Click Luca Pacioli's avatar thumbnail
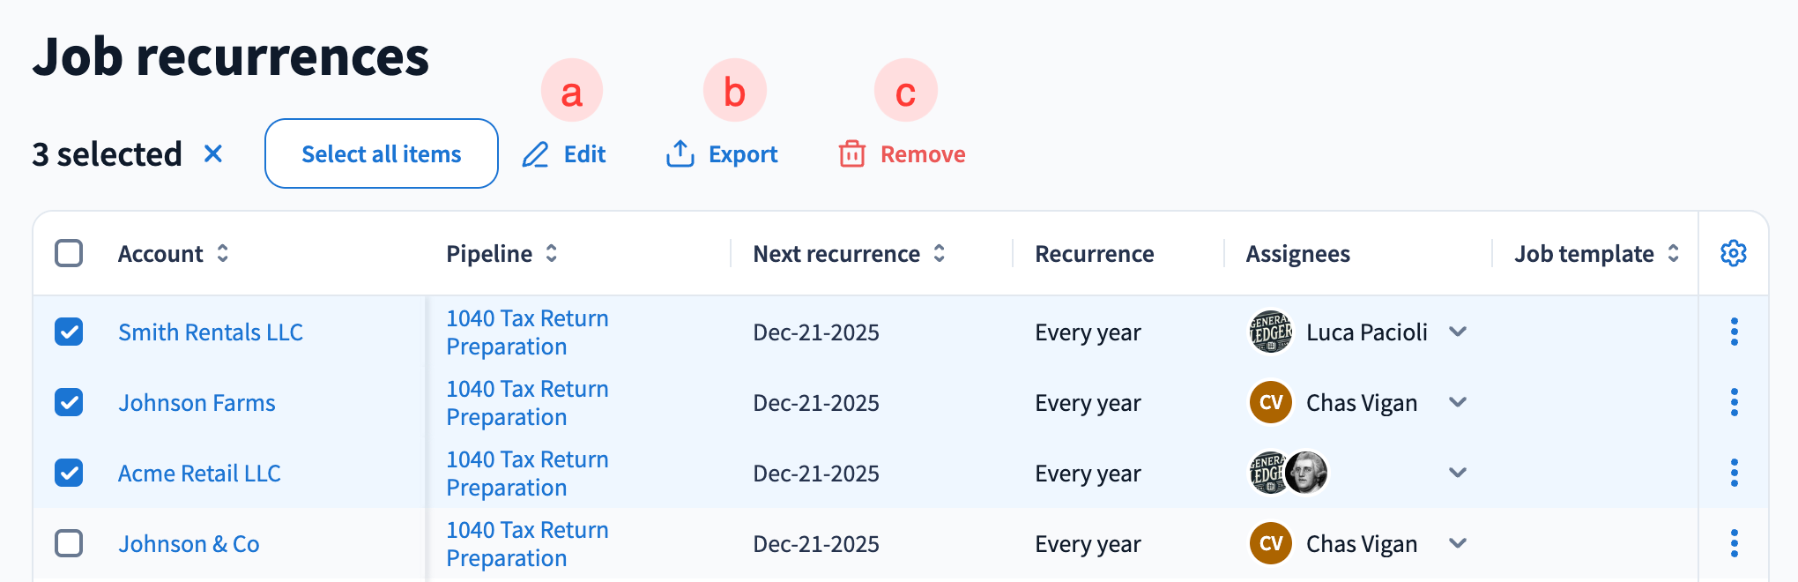 1270,332
